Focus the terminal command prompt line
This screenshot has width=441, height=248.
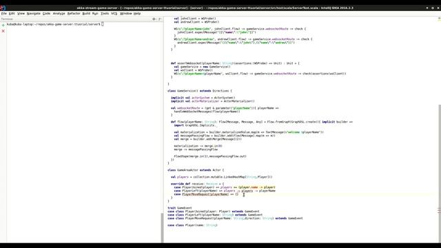(x=55, y=24)
